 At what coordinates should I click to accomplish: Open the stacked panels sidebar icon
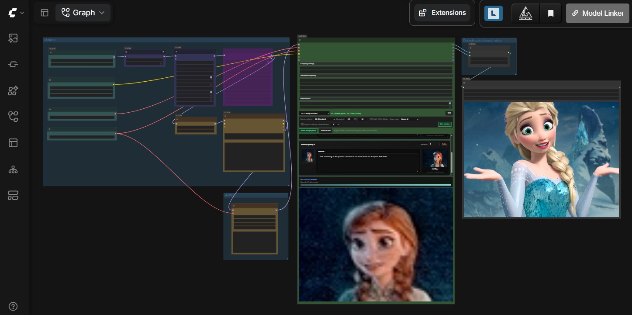13,195
